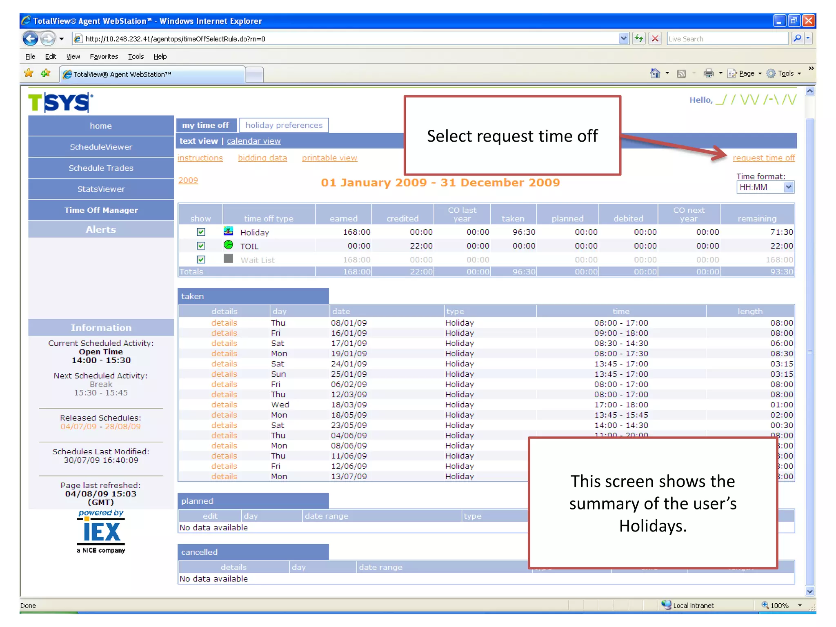Viewport: 836px width, 627px height.
Task: Click the browser Back arrow button
Action: [x=30, y=39]
